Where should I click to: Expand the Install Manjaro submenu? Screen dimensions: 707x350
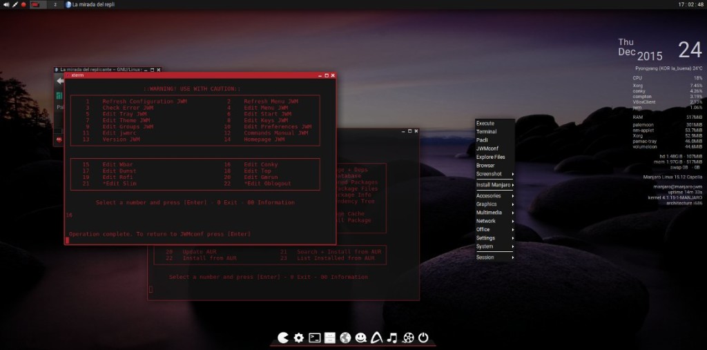coord(494,185)
